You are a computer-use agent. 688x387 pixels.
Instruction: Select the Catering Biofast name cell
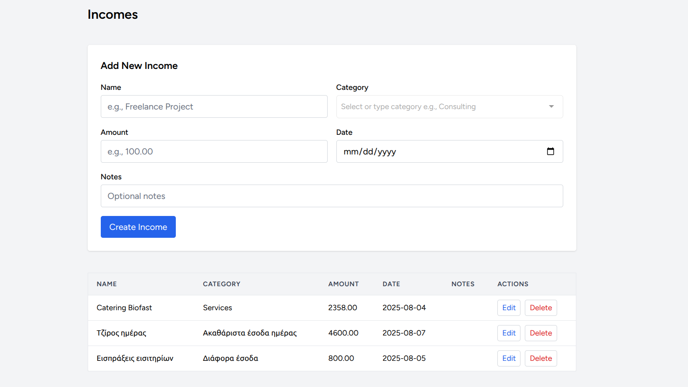[x=124, y=308]
